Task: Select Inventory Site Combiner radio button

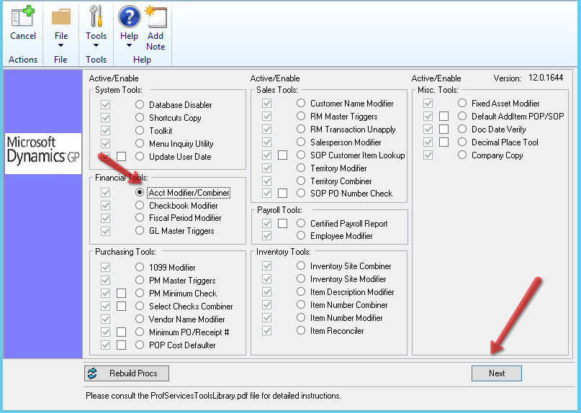Action: 301,265
